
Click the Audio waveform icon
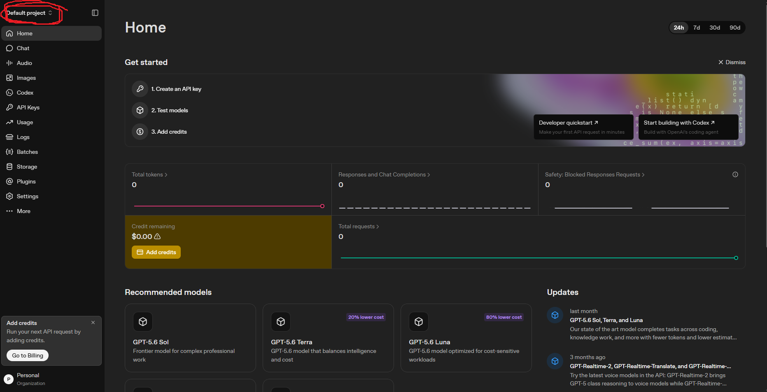(x=9, y=63)
